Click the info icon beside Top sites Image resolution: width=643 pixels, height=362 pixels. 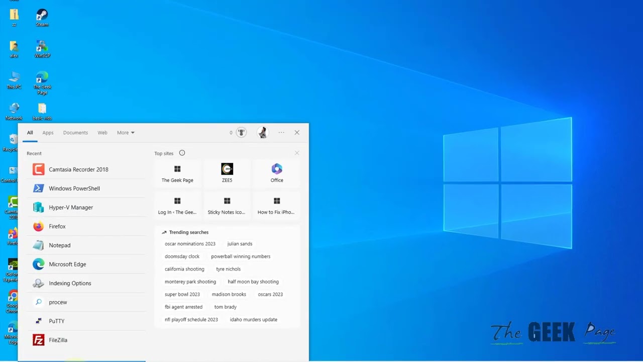point(182,153)
